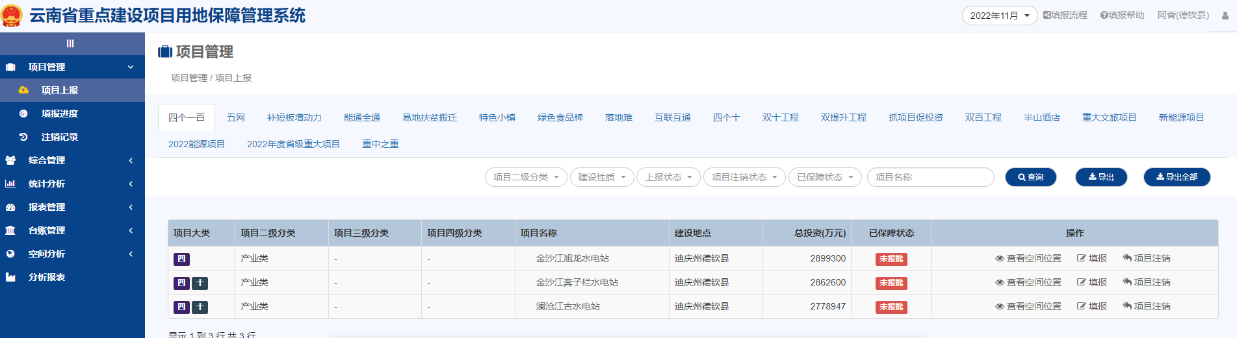Click the 导出全部 button
Screen dimensions: 1237x338
point(1177,177)
